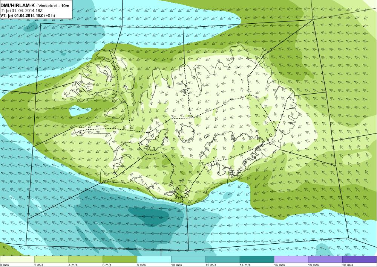377x267 pixels.
Task: Click the dark green 6–8 m/s legend swatch
Action: (x=120, y=259)
